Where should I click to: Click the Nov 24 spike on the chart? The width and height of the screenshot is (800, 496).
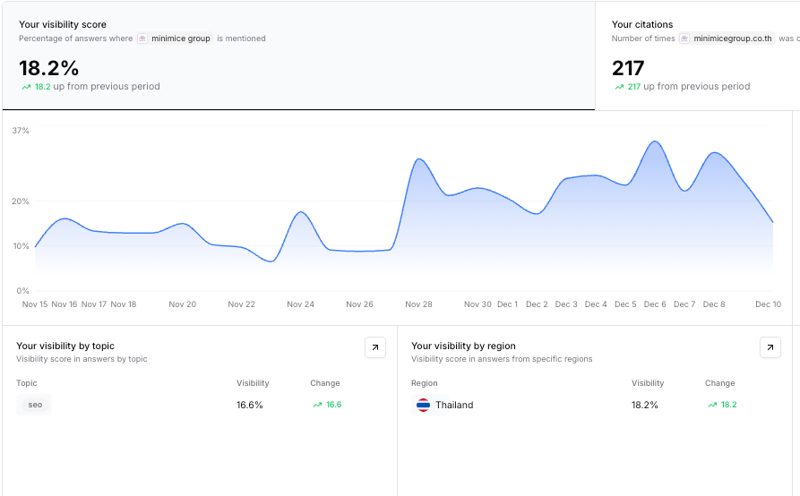pos(301,212)
